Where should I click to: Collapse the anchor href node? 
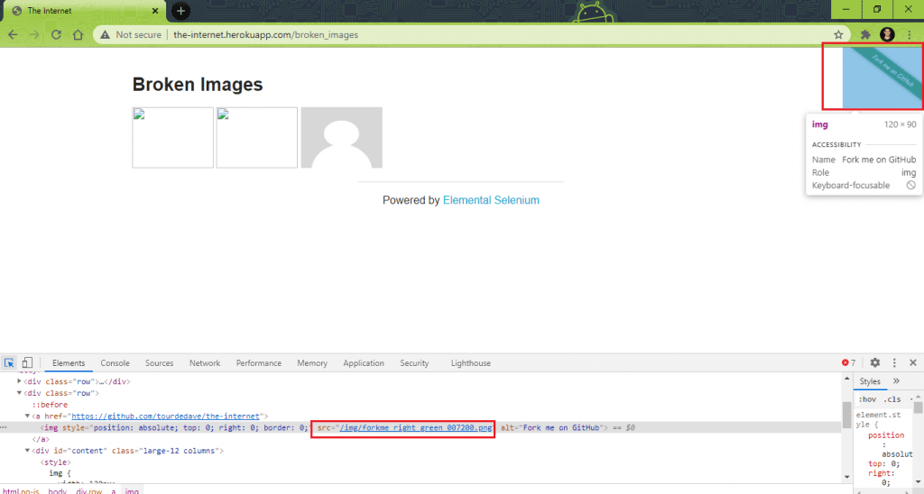pyautogui.click(x=27, y=416)
